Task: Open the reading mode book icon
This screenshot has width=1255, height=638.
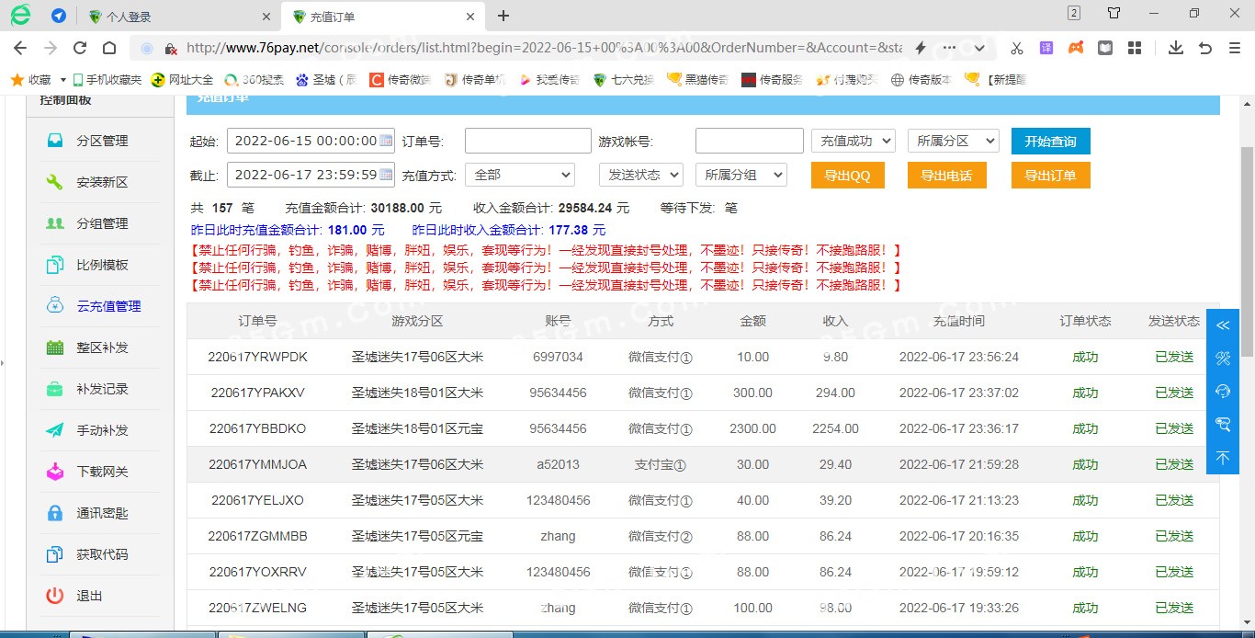Action: (1106, 48)
